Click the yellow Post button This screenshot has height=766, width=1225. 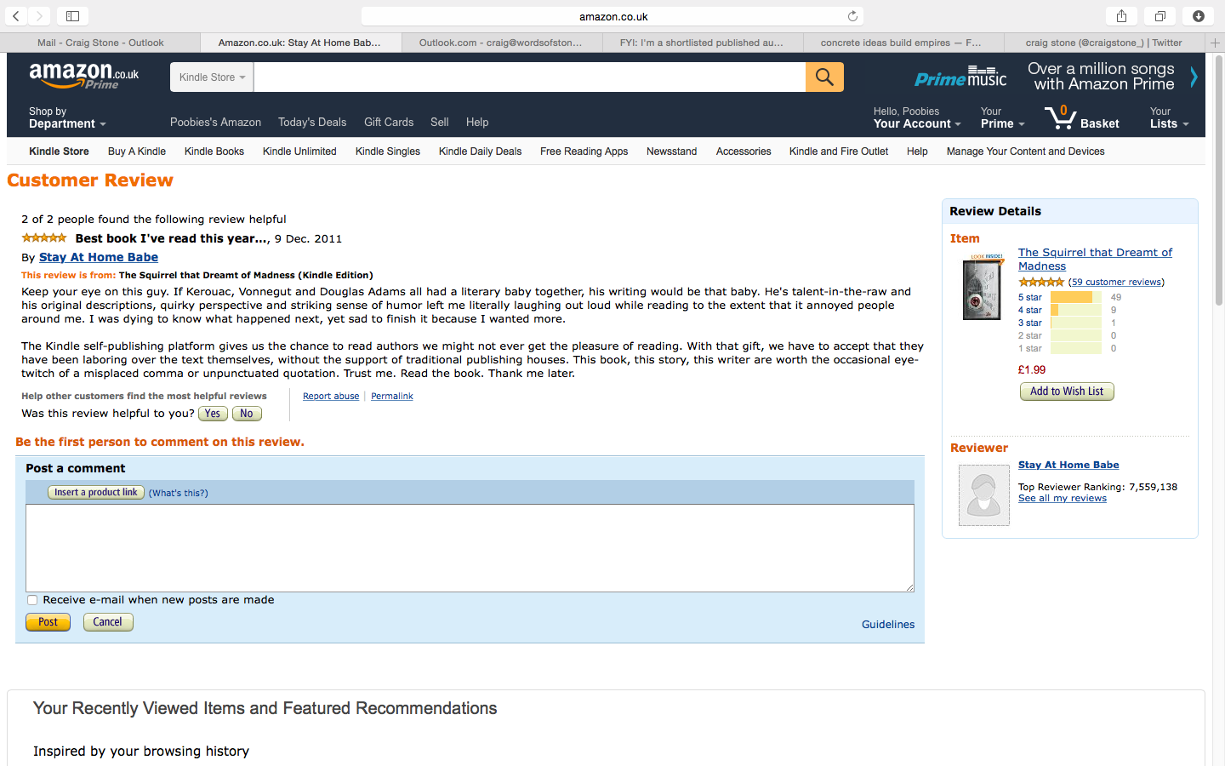(48, 622)
